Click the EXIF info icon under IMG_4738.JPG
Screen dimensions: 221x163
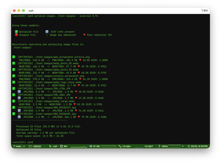(x=19, y=92)
